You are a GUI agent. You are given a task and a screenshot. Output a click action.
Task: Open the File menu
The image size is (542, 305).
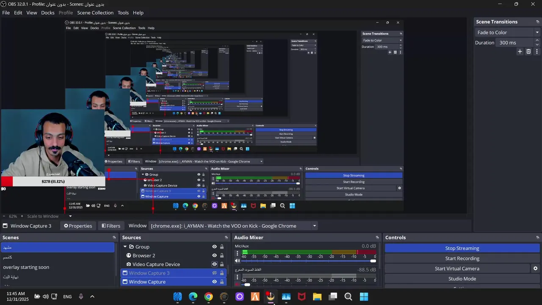point(6,13)
